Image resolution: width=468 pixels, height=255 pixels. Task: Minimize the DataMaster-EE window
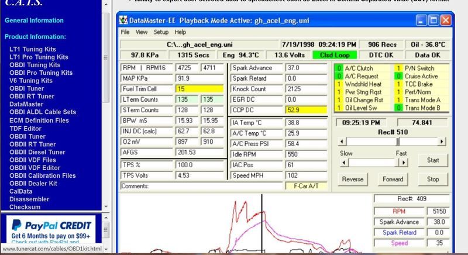[x=421, y=20]
